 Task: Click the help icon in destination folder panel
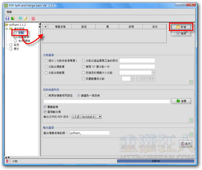(x=191, y=120)
